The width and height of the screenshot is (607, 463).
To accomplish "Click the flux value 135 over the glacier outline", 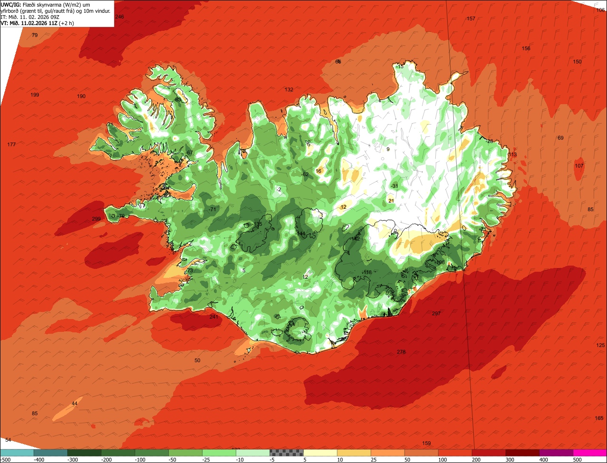I will (258, 224).
